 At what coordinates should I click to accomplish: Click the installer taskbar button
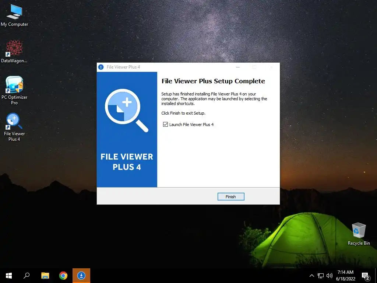[81, 276]
